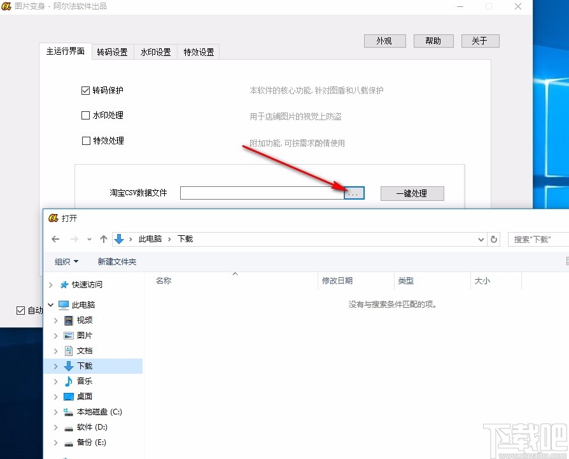Enable the 水印处理 checkbox
The width and height of the screenshot is (569, 459).
pyautogui.click(x=86, y=116)
